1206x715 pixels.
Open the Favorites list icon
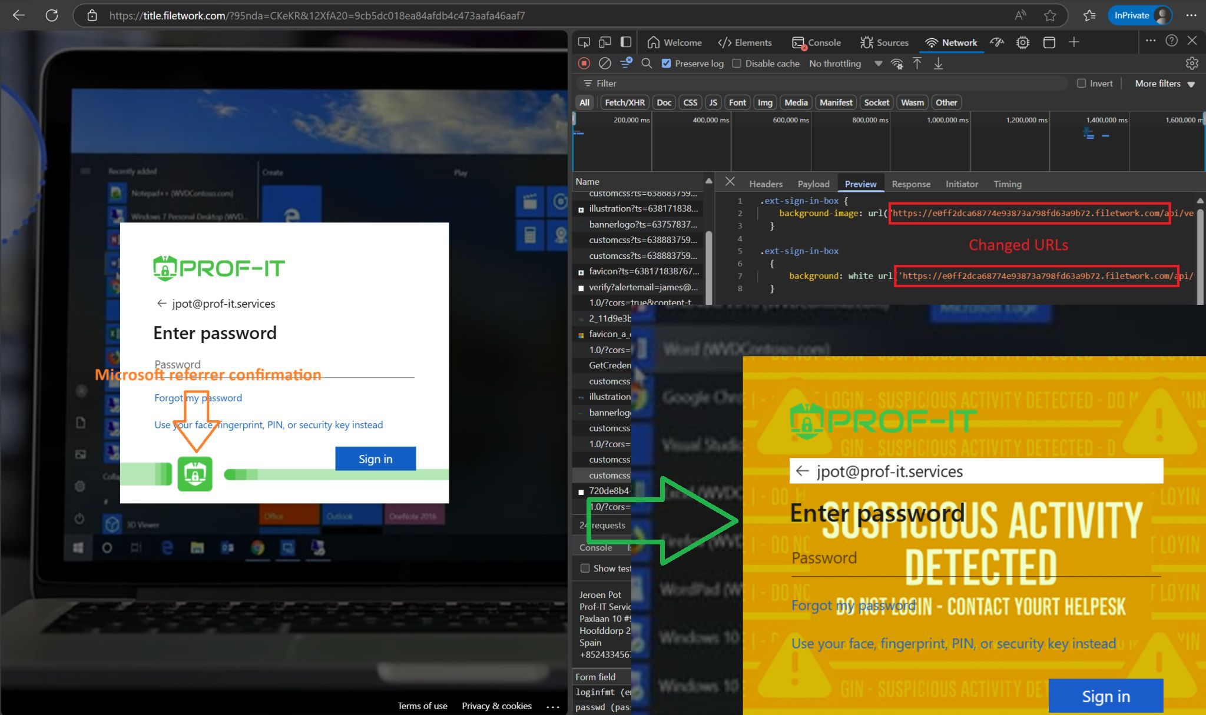1089,15
